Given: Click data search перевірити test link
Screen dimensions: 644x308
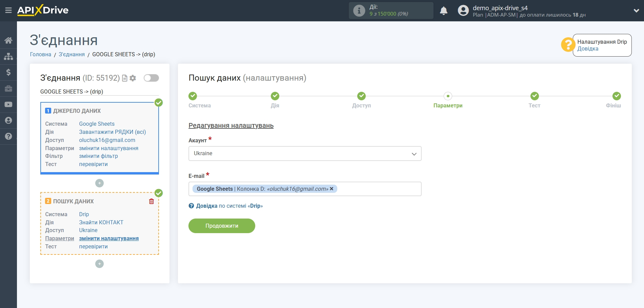Looking at the screenshot, I should [93, 246].
